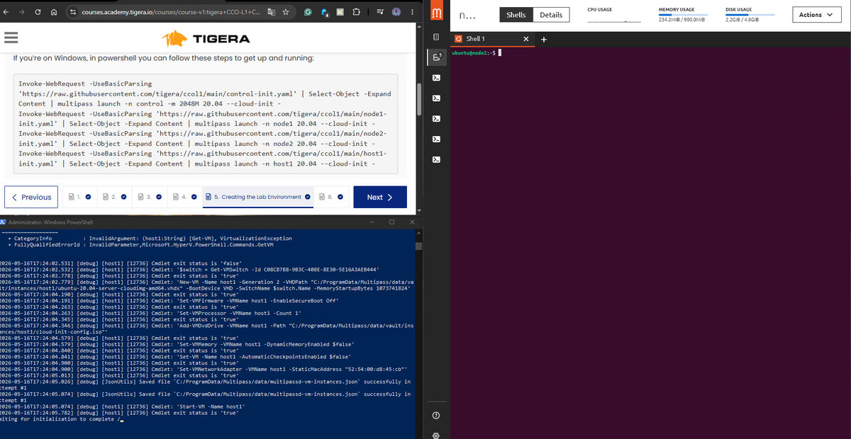The width and height of the screenshot is (851, 439).
Task: Click the 'DISK USAGE' label
Action: point(738,9)
